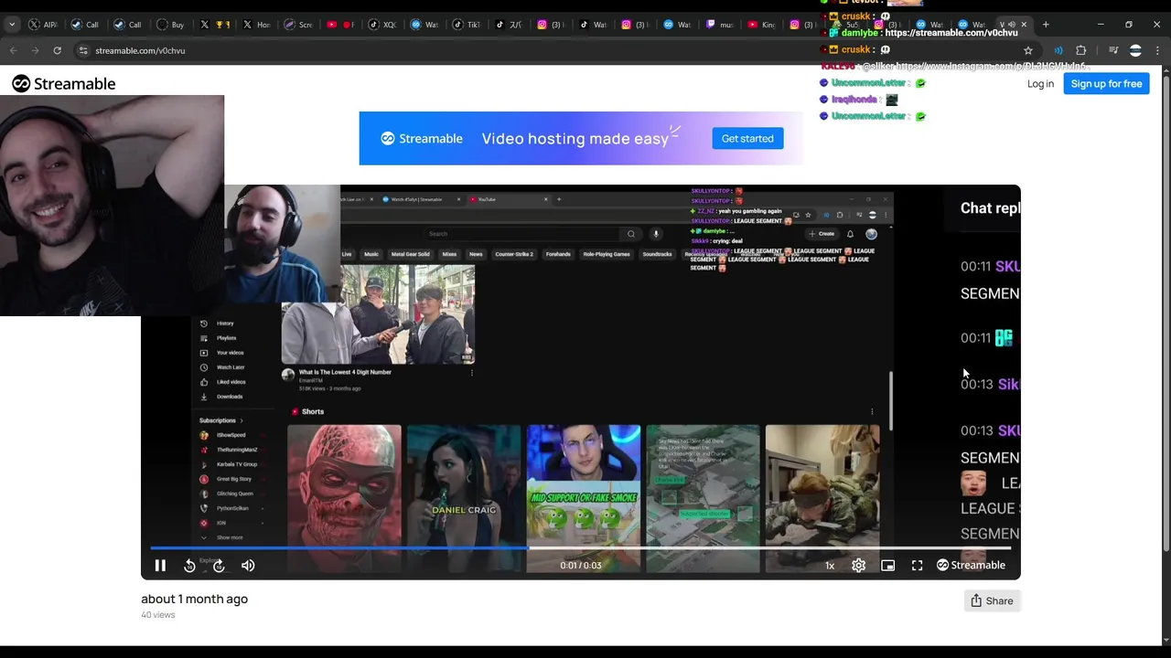The image size is (1171, 658).
Task: Click the TheRunningManZ subscription in the video sidebar
Action: (236, 450)
